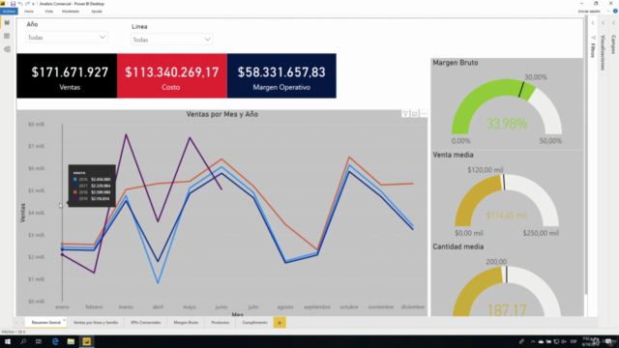Screen dimensions: 619x348
Task: Open the Cumplimiento page tab
Action: pyautogui.click(x=254, y=322)
